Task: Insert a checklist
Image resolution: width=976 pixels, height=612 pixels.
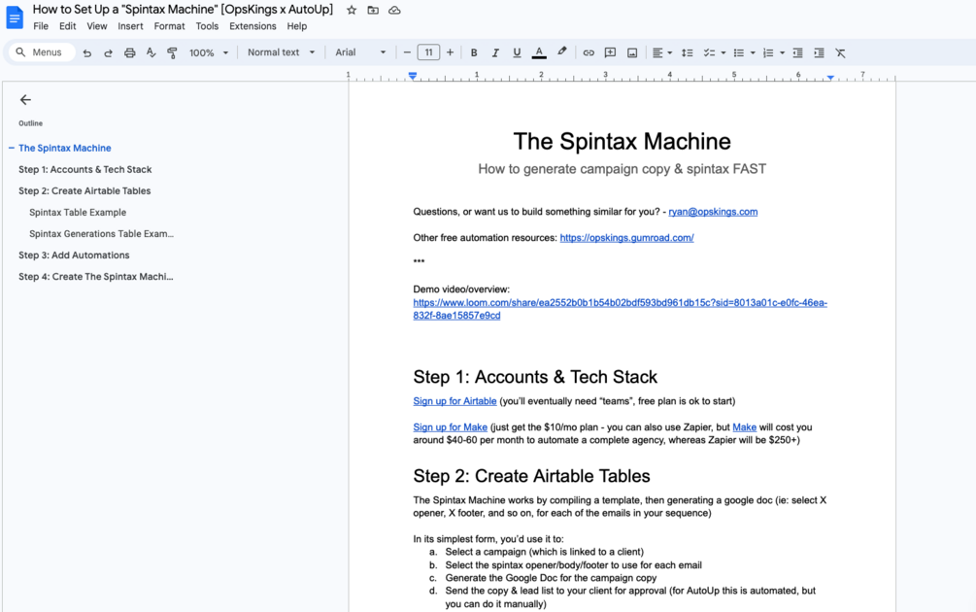Action: 709,52
